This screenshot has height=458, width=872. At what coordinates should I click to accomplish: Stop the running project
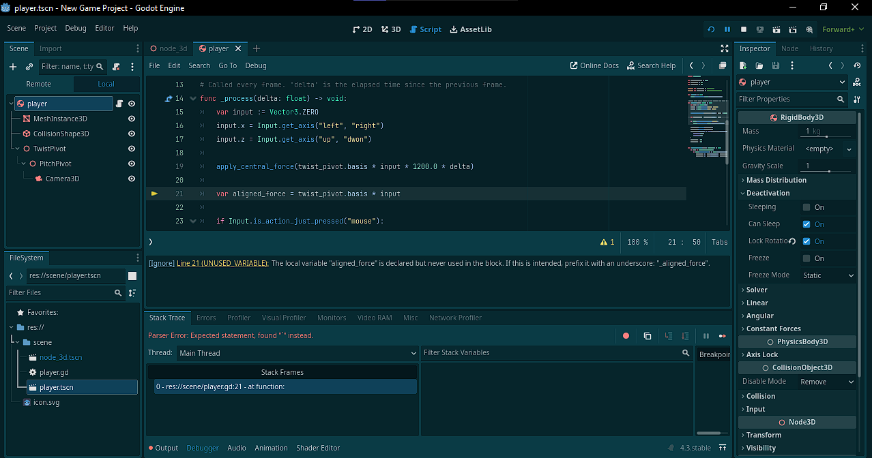tap(744, 29)
